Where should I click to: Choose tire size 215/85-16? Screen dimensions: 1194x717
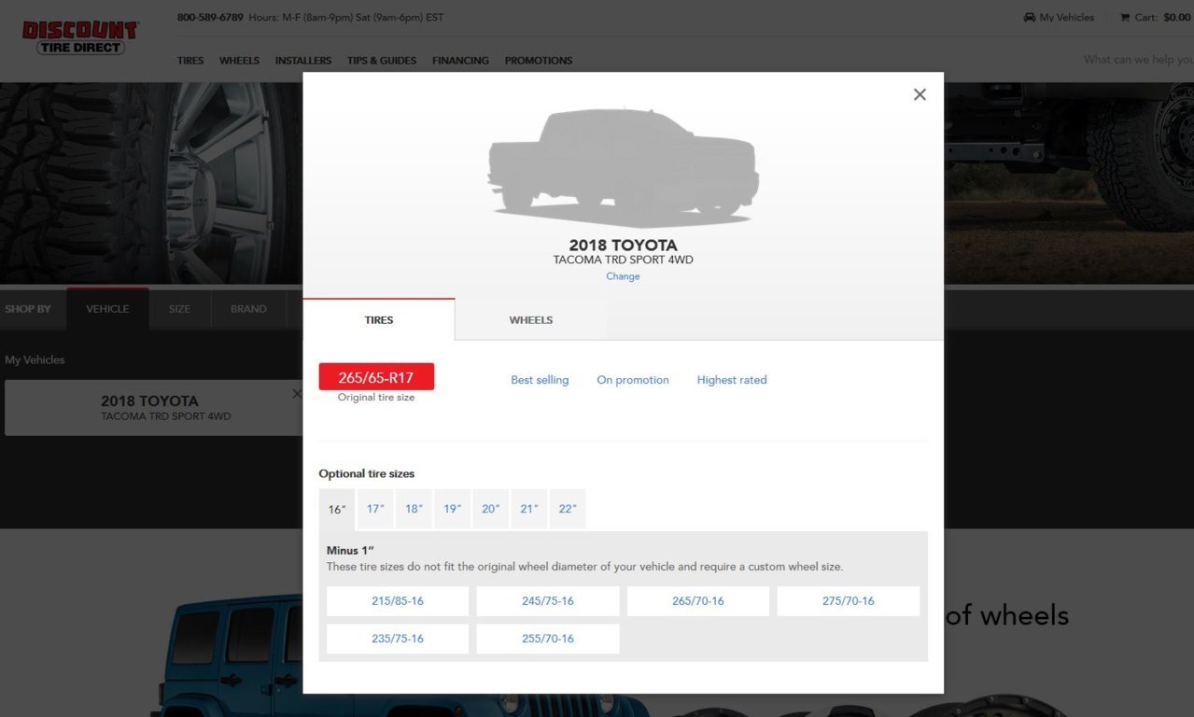coord(398,601)
